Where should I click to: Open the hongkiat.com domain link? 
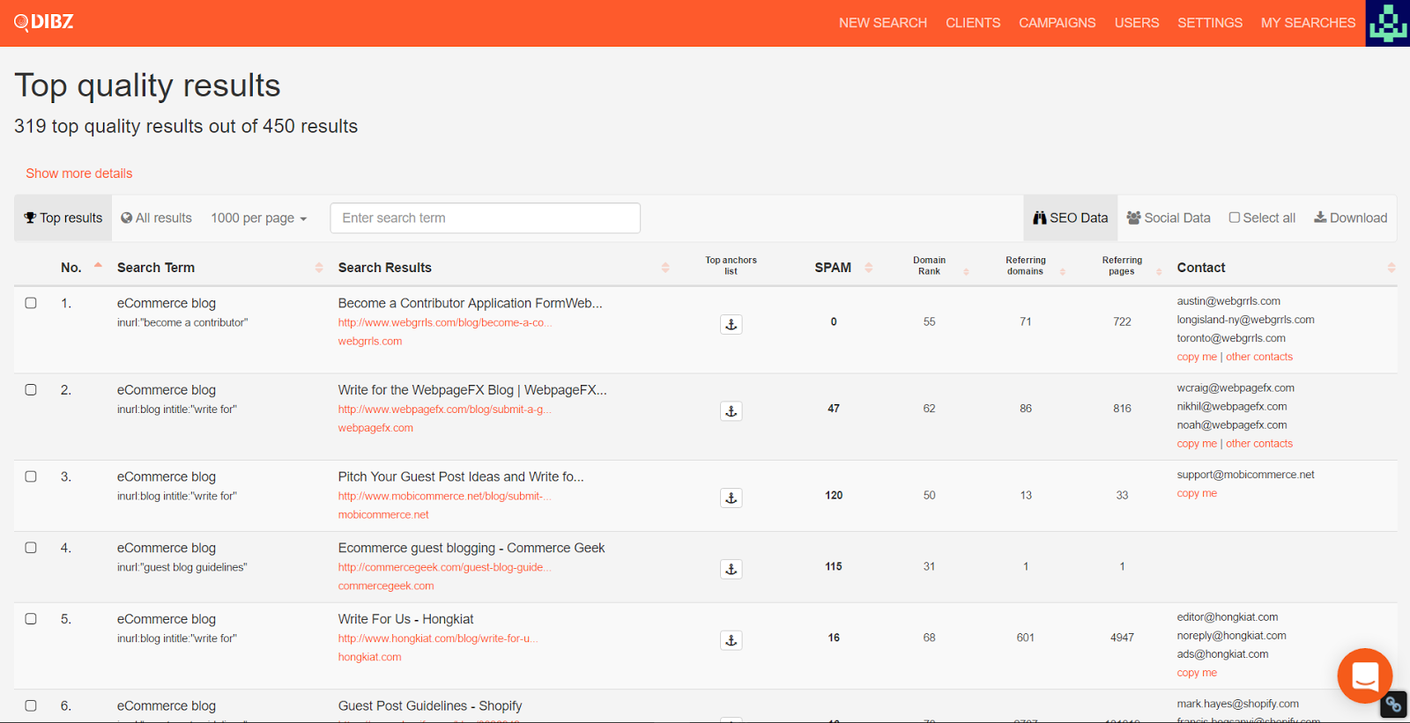point(369,657)
